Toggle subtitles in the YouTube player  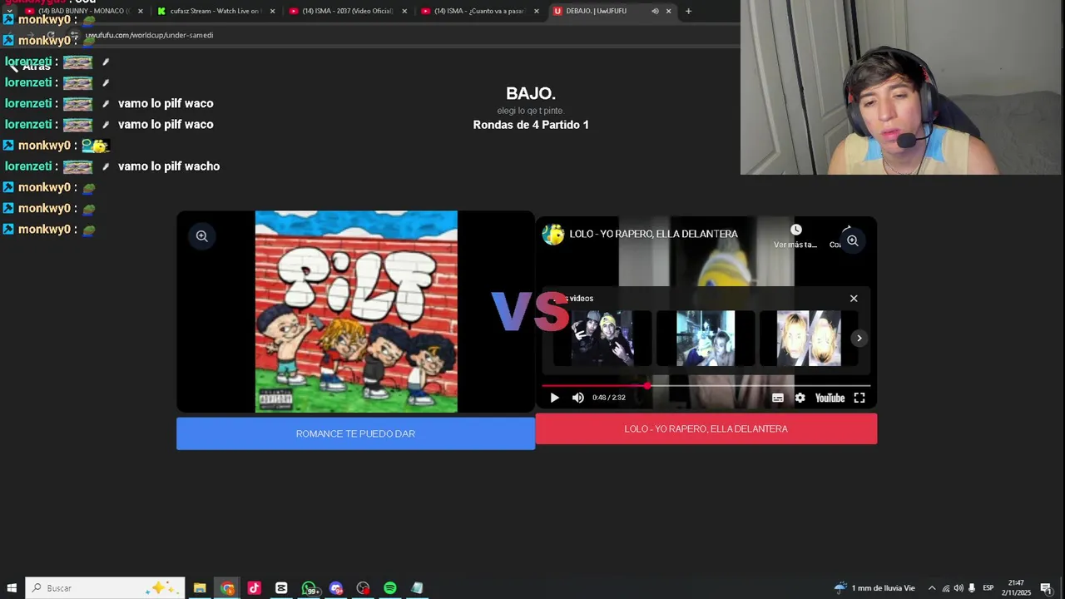pos(778,398)
